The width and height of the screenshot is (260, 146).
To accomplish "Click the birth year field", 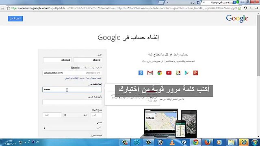I will pos(52,115).
